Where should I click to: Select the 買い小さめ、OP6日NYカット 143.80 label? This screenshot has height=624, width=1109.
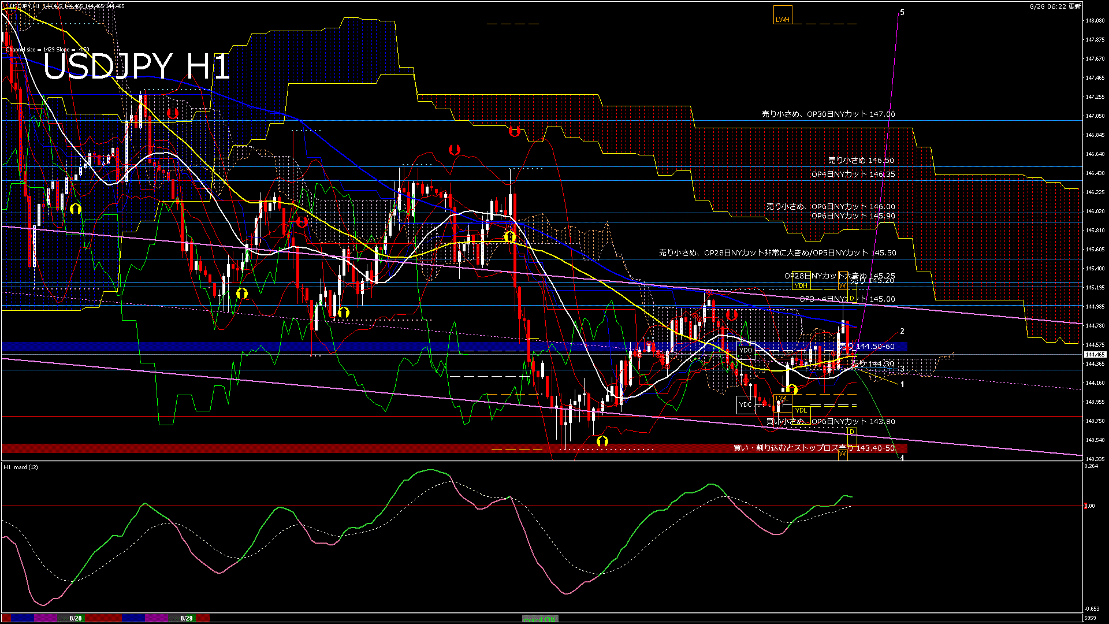pos(831,422)
